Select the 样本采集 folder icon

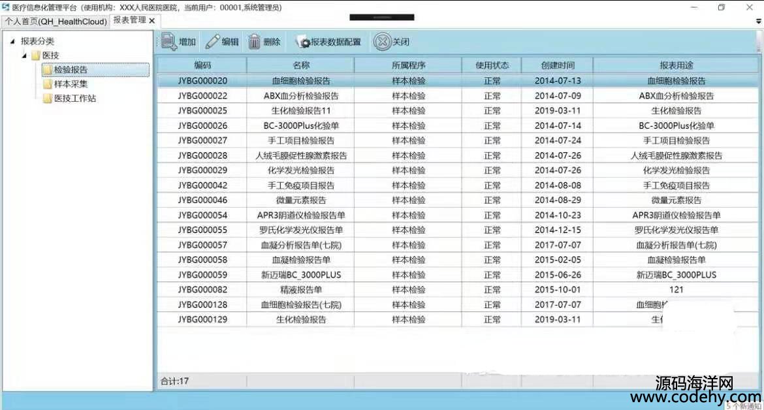47,84
